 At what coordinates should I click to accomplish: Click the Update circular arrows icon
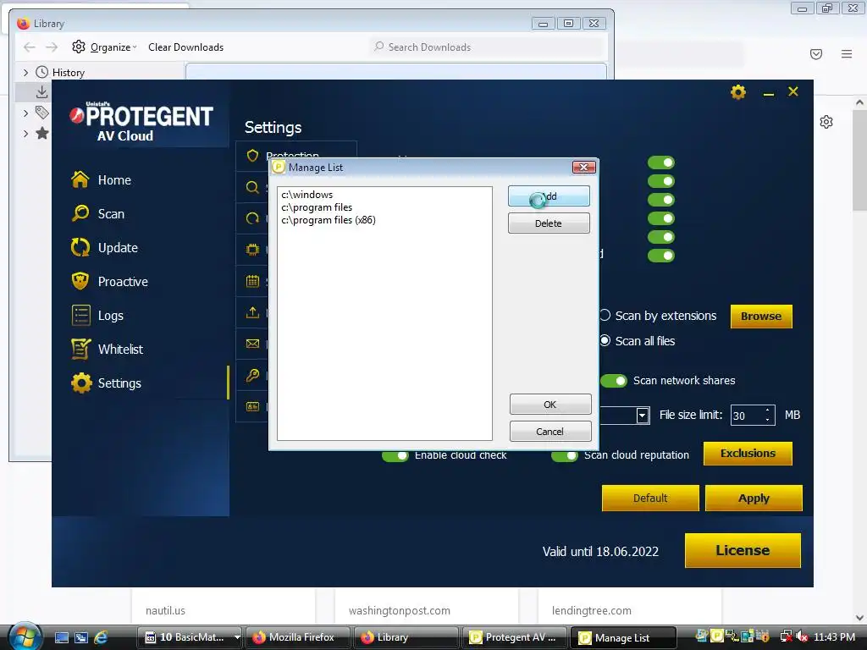coord(80,247)
